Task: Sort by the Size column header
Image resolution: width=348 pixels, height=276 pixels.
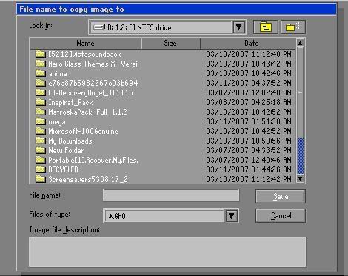Action: [x=170, y=44]
